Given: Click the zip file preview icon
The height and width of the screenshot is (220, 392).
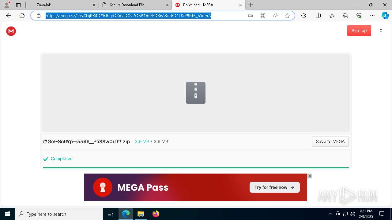Looking at the screenshot, I should pos(196,93).
